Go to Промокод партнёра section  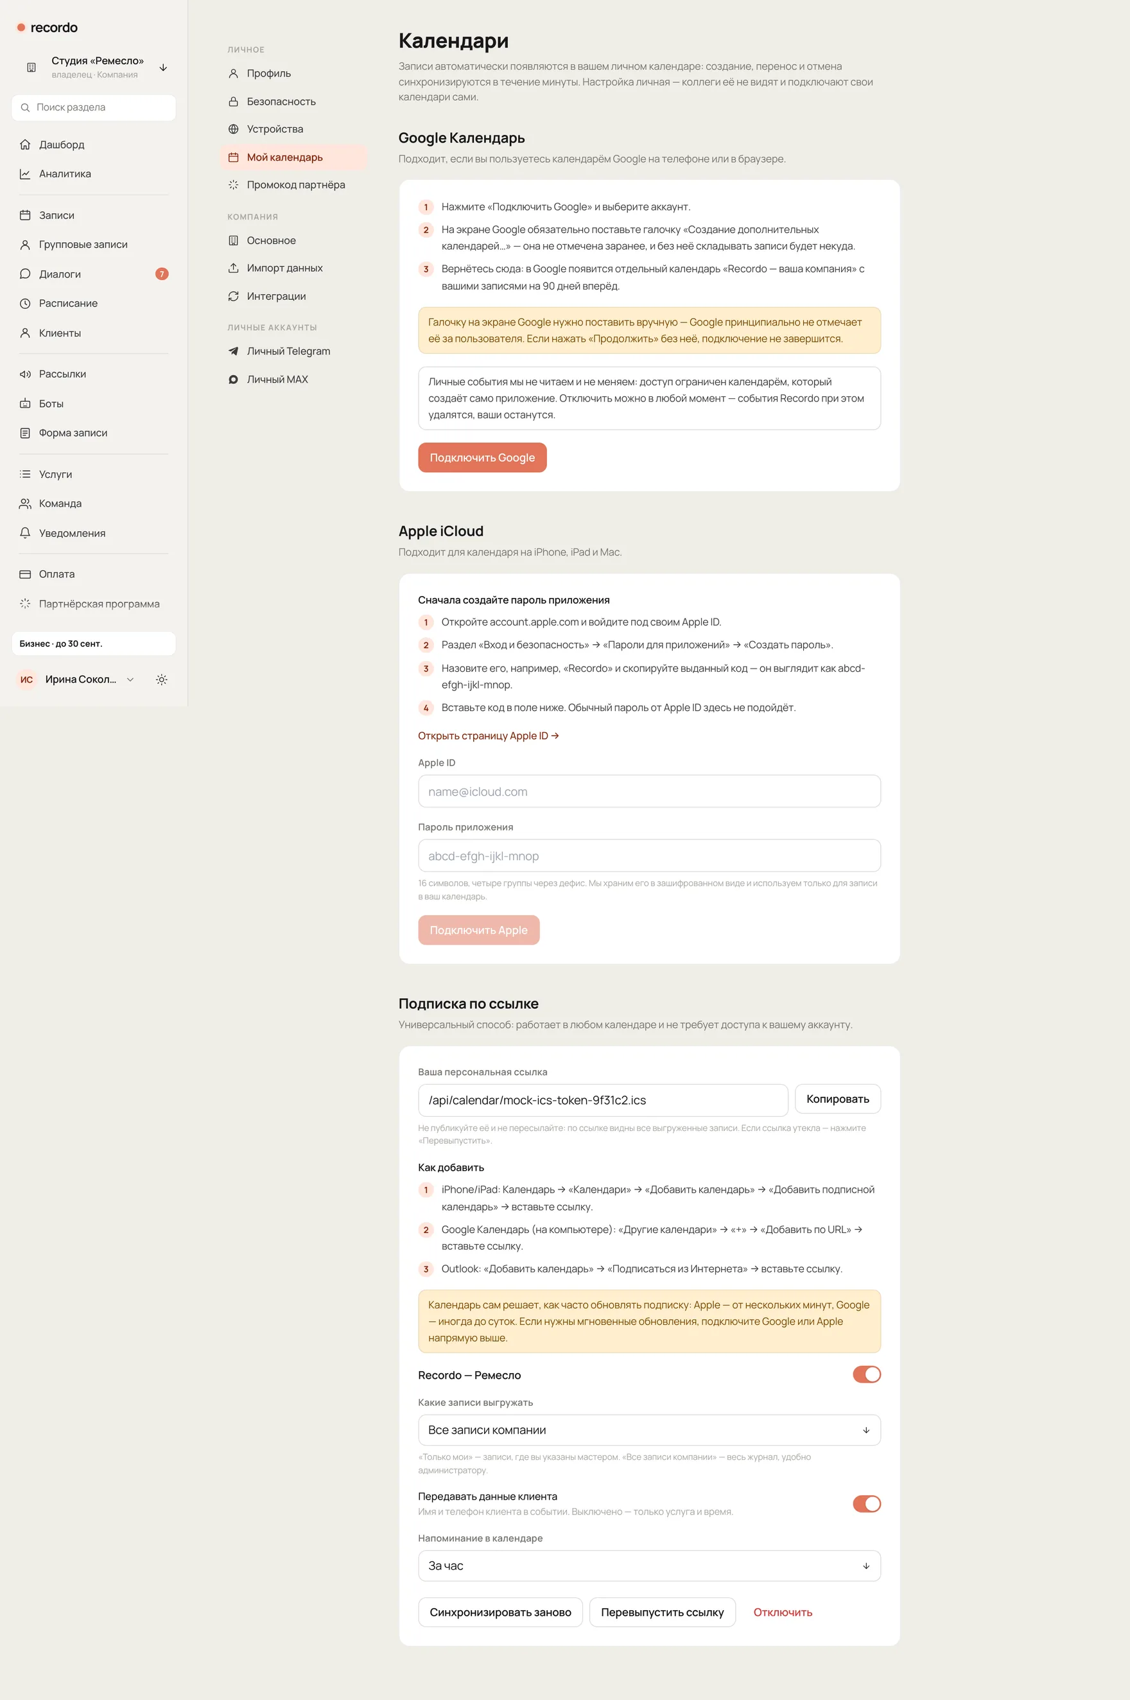coord(293,184)
